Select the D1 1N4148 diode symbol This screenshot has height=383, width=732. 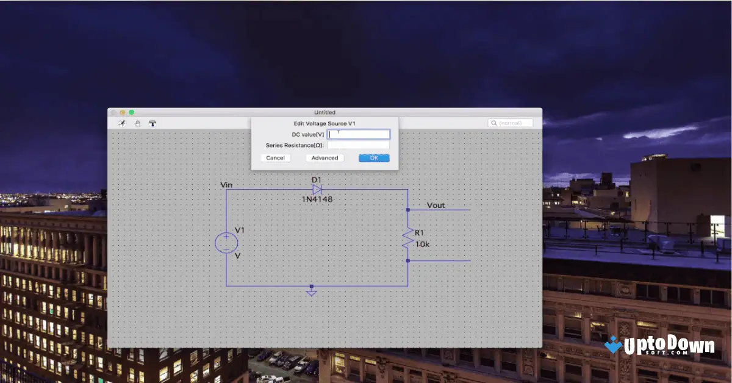coord(317,190)
